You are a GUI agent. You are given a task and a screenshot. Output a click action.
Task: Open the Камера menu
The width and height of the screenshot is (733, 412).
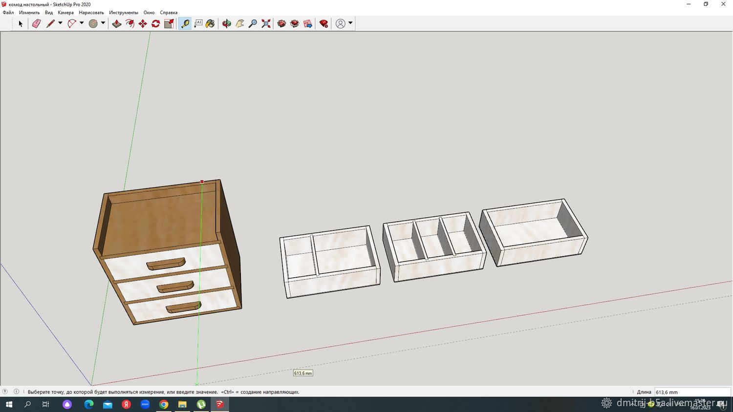tap(65, 13)
